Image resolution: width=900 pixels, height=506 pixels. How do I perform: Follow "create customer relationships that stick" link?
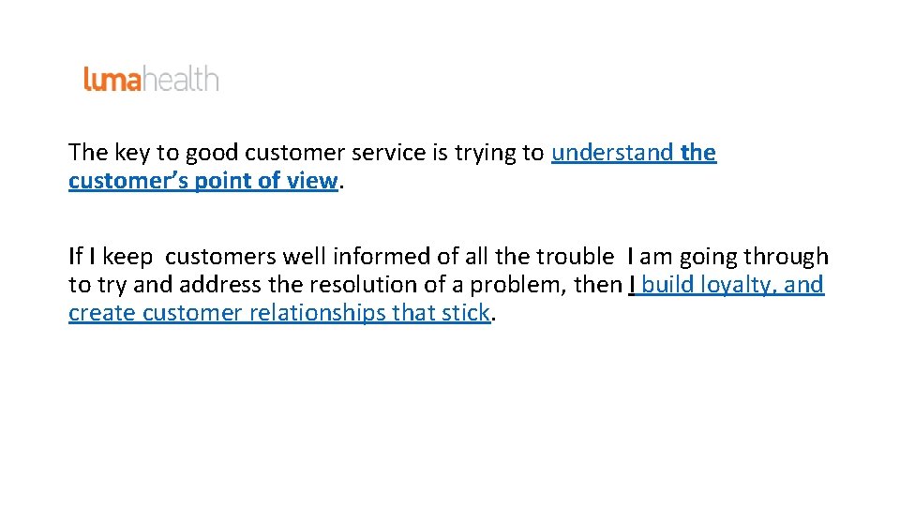(279, 313)
